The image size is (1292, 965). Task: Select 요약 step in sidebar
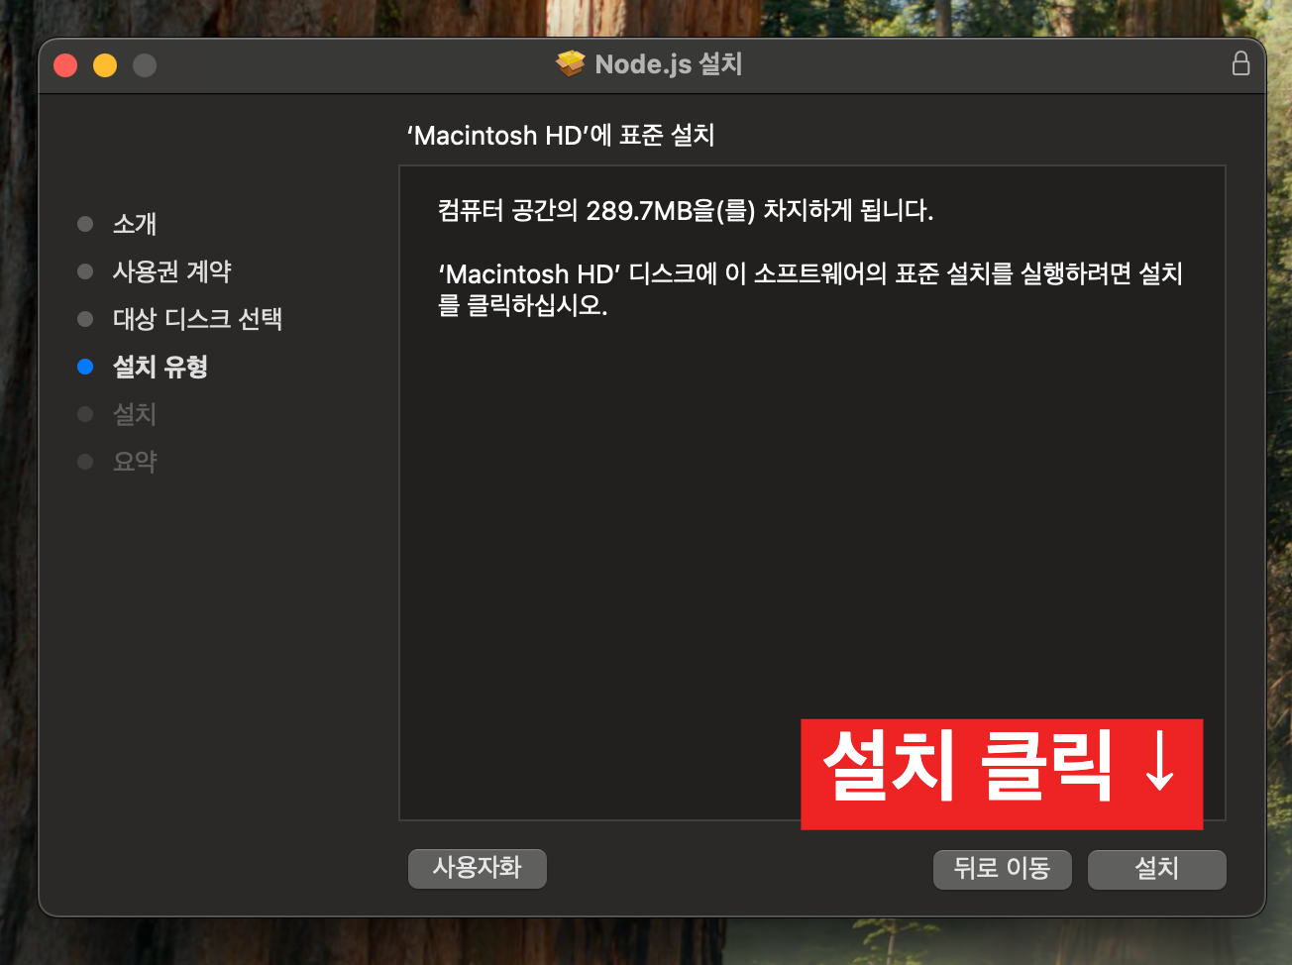(135, 462)
